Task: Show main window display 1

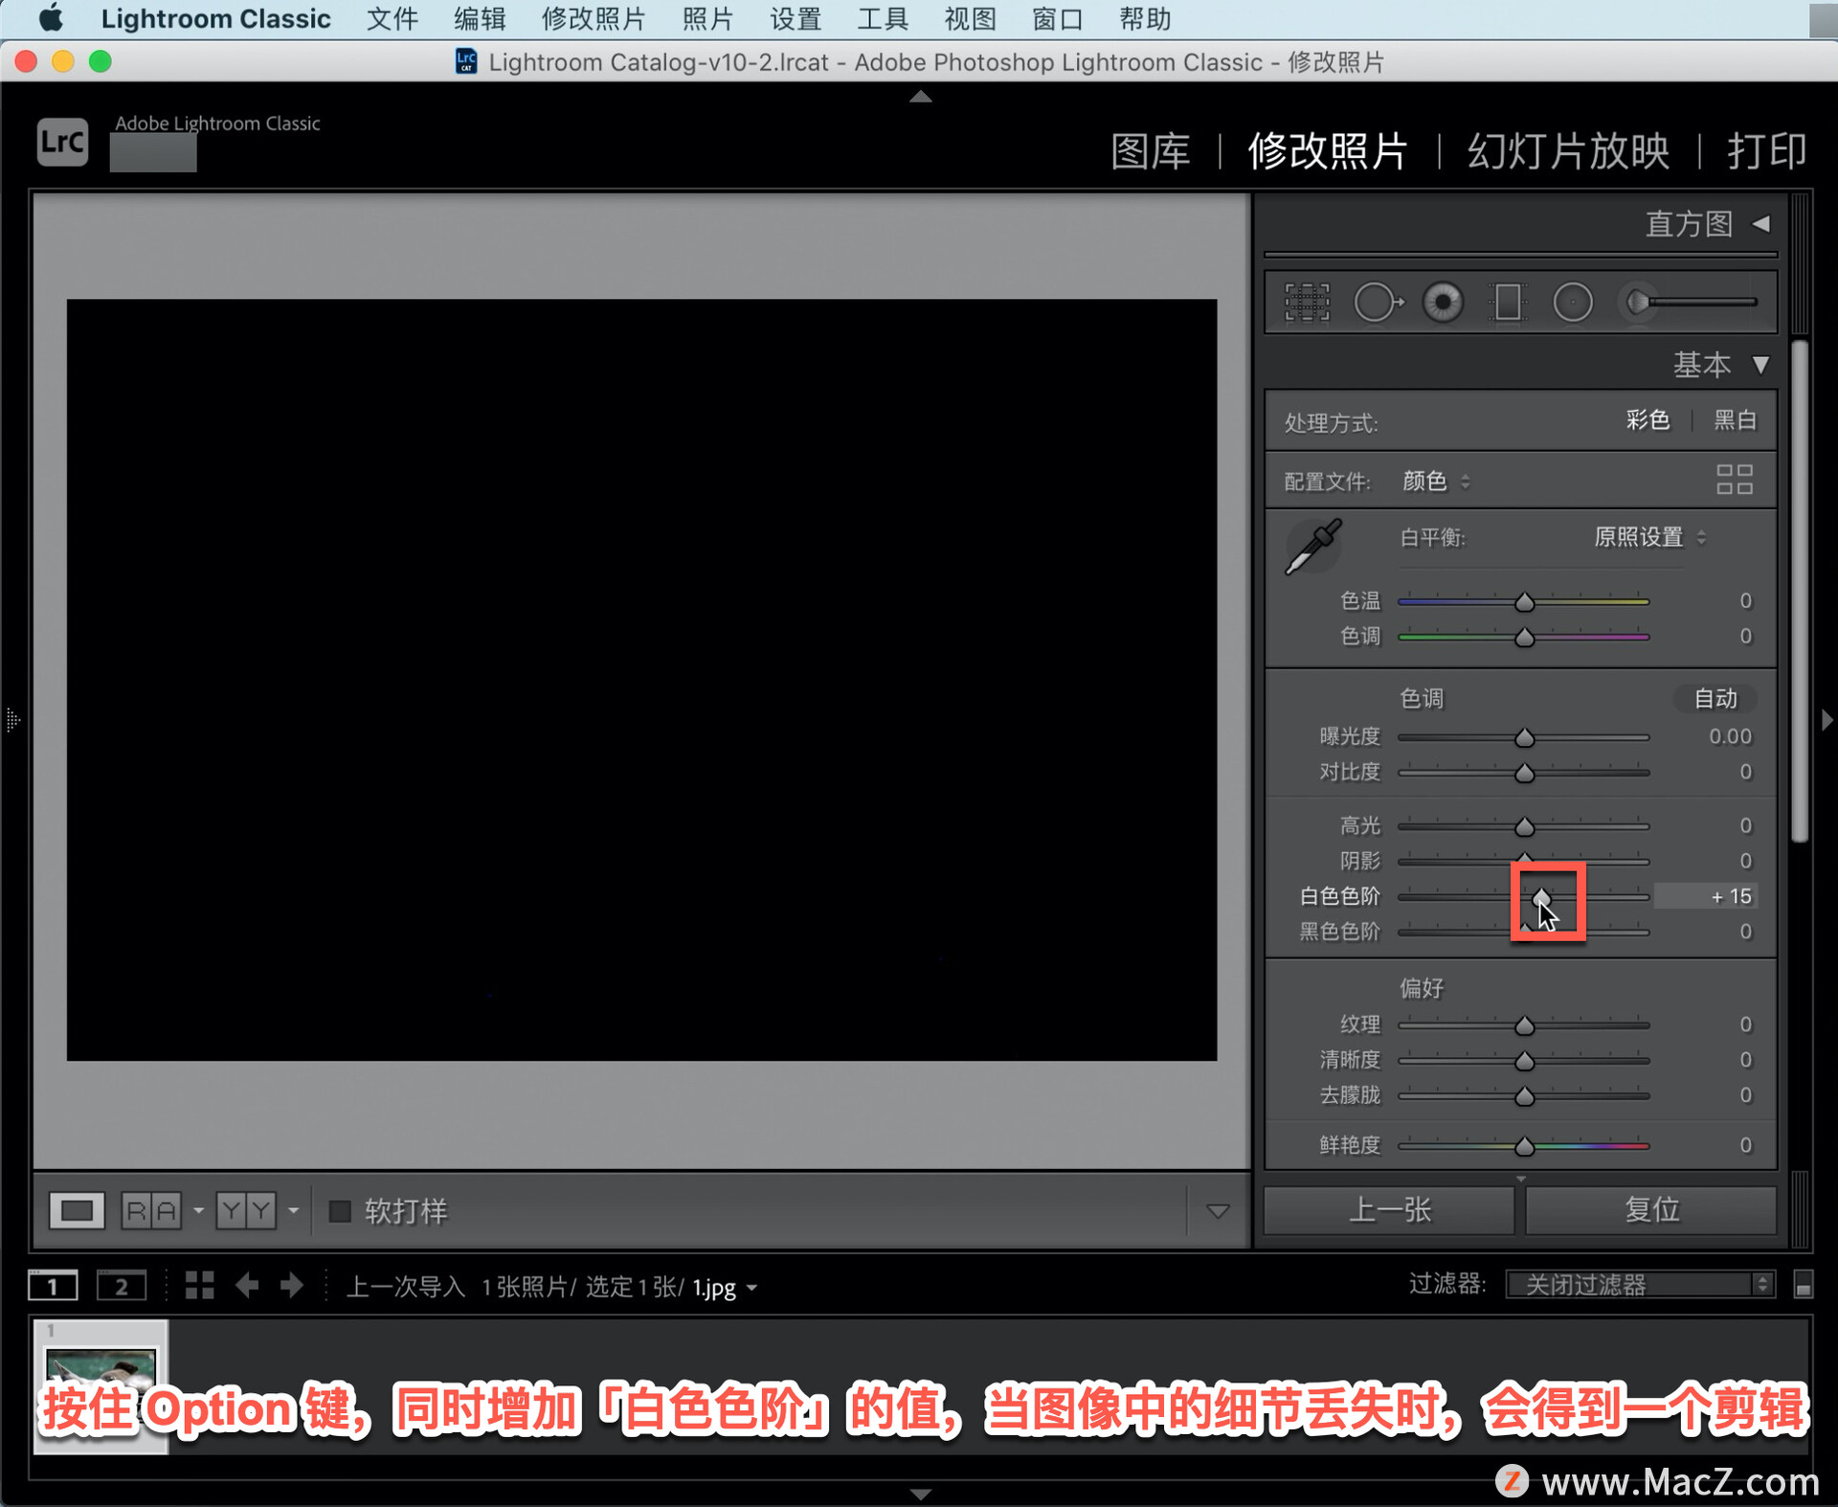Action: tap(53, 1286)
